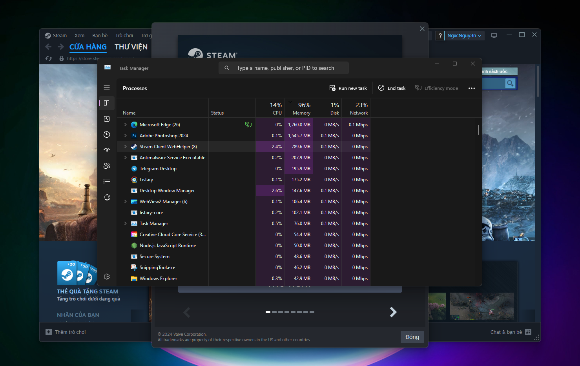Open Task Manager navigation hamburger menu
This screenshot has height=366, width=580.
click(107, 87)
